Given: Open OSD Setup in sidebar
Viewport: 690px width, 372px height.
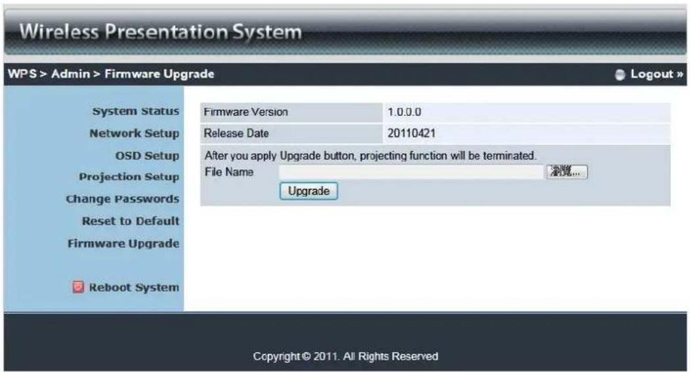Looking at the screenshot, I should (x=147, y=156).
